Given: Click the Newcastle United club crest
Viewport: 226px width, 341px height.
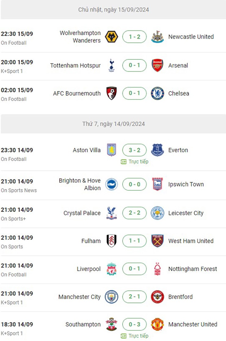Looking at the screenshot, I should (158, 37).
